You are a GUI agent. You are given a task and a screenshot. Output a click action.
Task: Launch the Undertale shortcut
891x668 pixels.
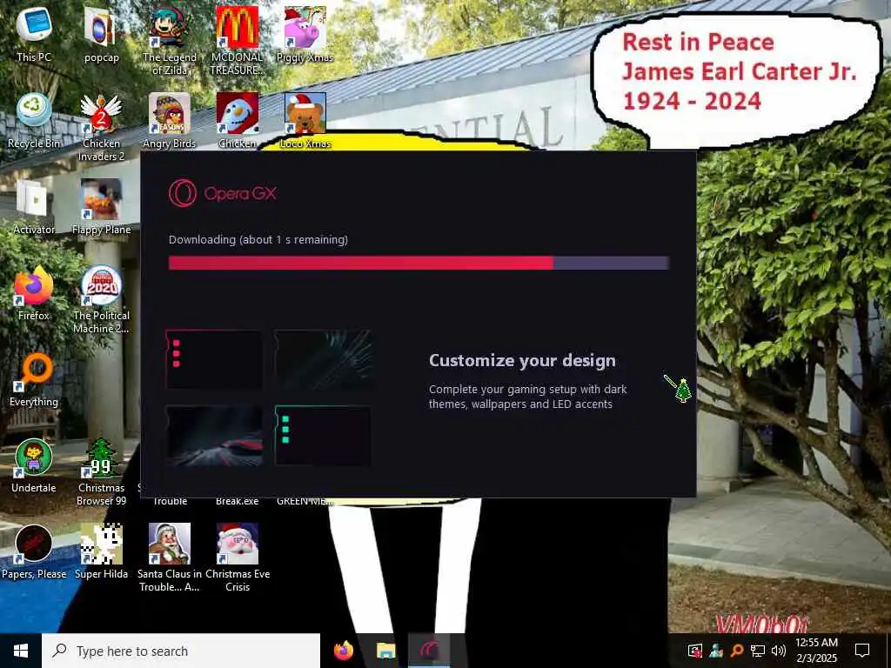[34, 465]
